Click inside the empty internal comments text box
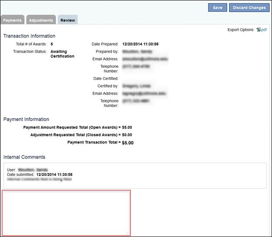The width and height of the screenshot is (272, 237). click(x=66, y=213)
